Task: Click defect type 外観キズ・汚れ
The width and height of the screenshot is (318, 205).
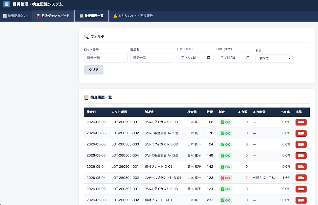Action: pos(264,178)
